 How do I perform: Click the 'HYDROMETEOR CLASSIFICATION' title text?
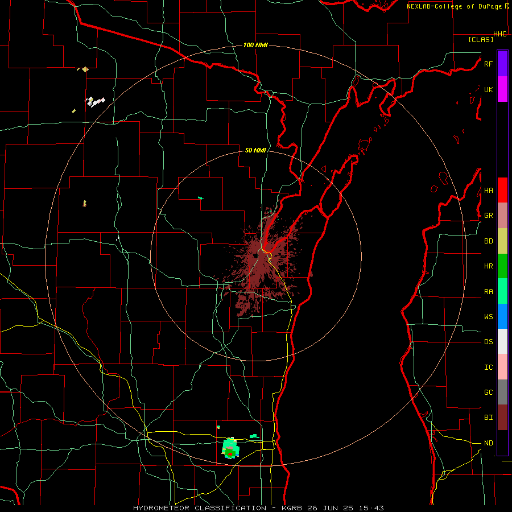click(x=200, y=508)
